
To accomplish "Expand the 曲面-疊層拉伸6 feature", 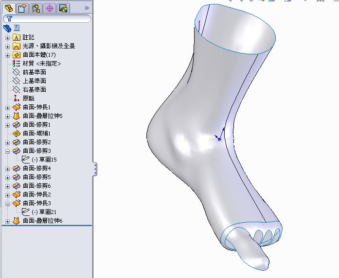I will (8, 221).
